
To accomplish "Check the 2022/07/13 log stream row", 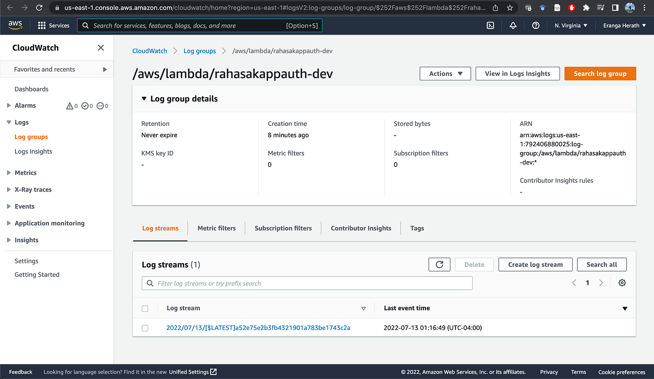I will pos(145,328).
